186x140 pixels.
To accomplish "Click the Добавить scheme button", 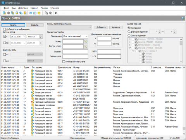I will [x=101, y=27].
